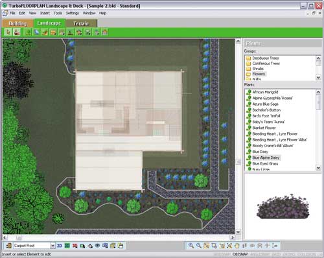324x258 pixels.
Task: Click the Groups list scroll up arrow
Action: 318,58
